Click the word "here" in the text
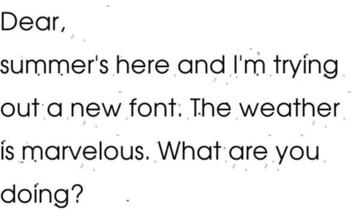This screenshot has width=359, height=224. pos(143,65)
